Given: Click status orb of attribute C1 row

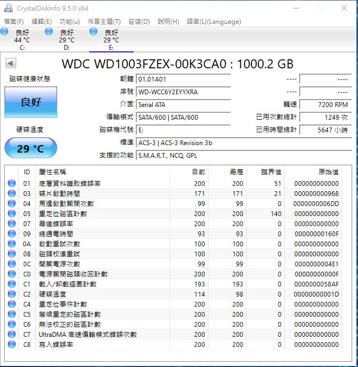Looking at the screenshot, I should tap(12, 284).
